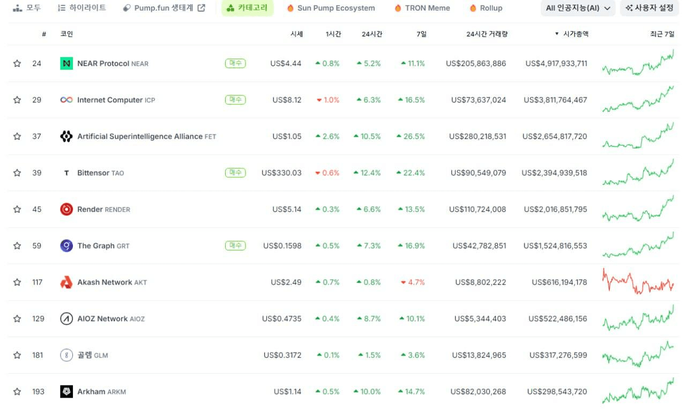Click the Internet Computer infinity logo
686x409 pixels.
tap(66, 100)
